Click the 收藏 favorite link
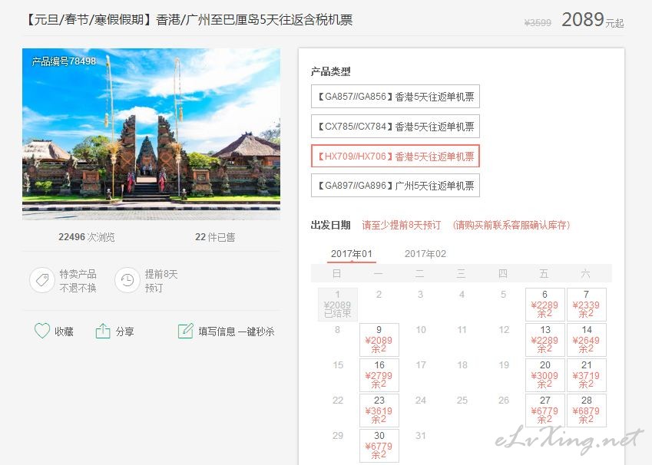The width and height of the screenshot is (652, 465). pyautogui.click(x=64, y=331)
